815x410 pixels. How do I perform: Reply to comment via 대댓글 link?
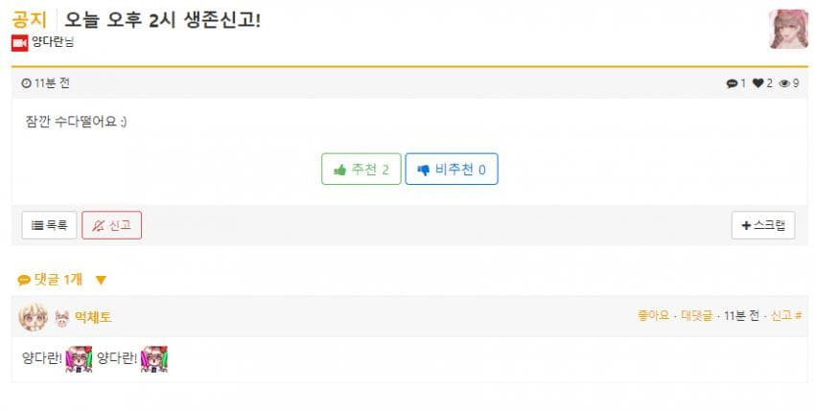coord(696,315)
